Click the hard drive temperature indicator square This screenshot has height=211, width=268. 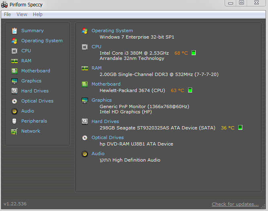tap(240, 128)
